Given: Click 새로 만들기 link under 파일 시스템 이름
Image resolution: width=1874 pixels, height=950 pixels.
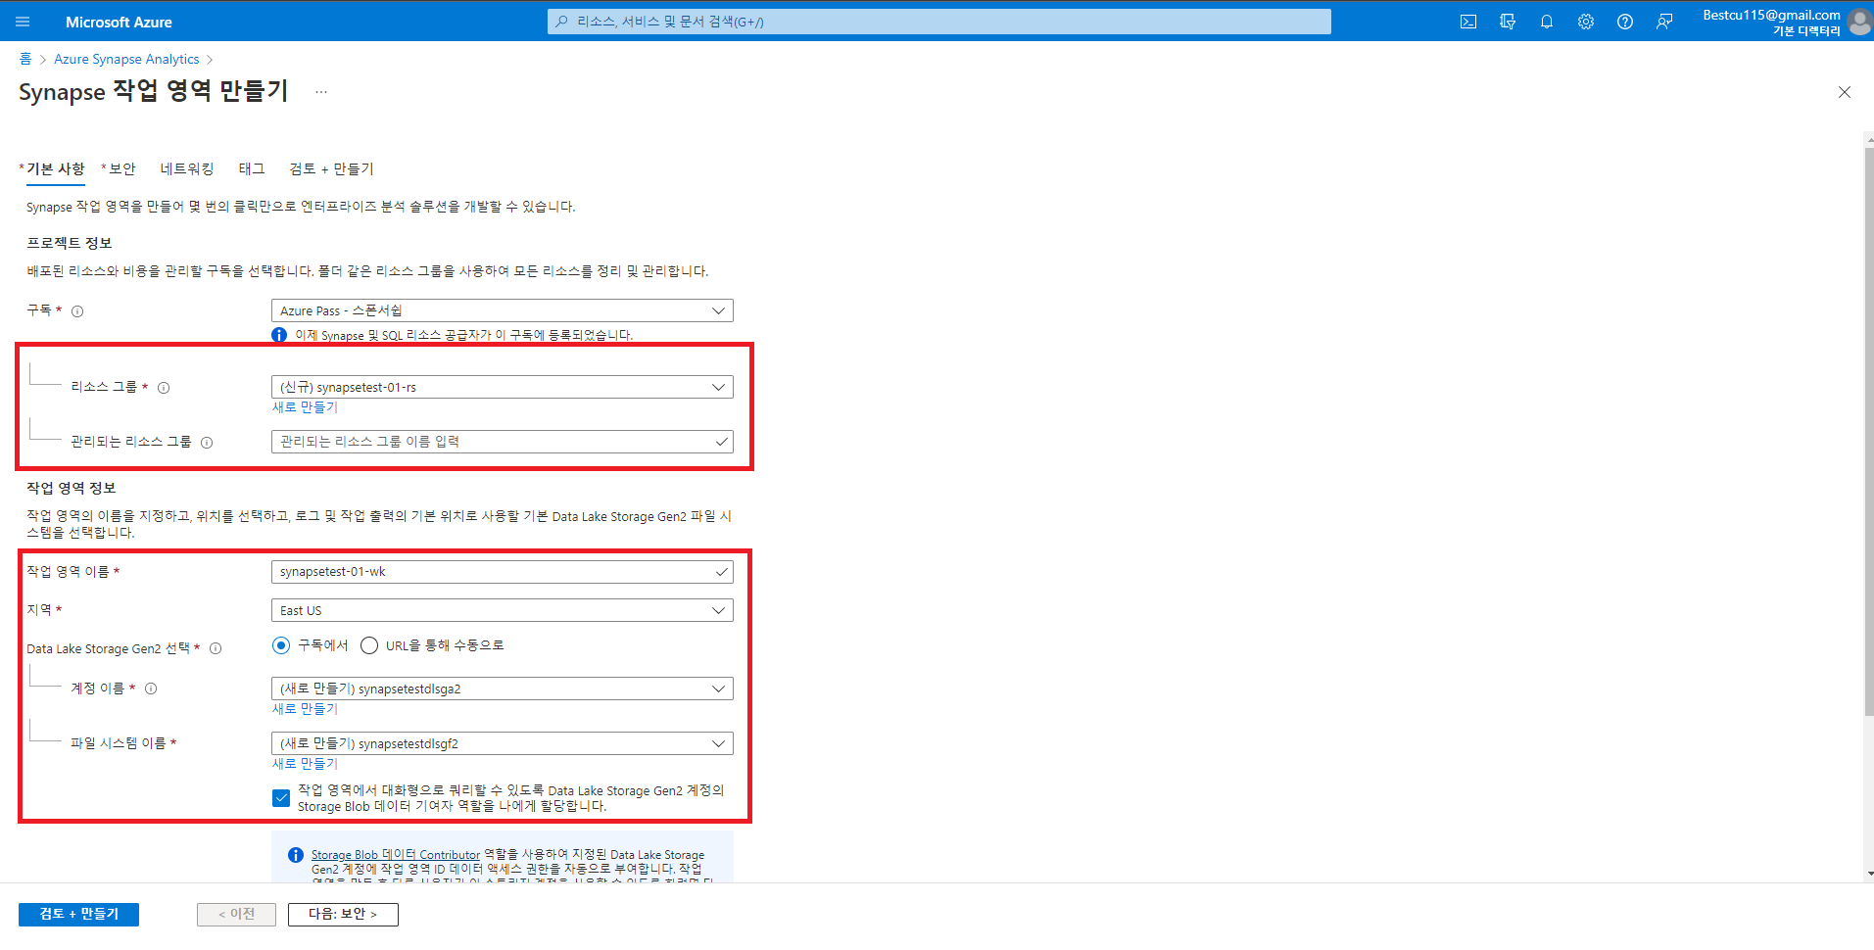Looking at the screenshot, I should coord(305,764).
